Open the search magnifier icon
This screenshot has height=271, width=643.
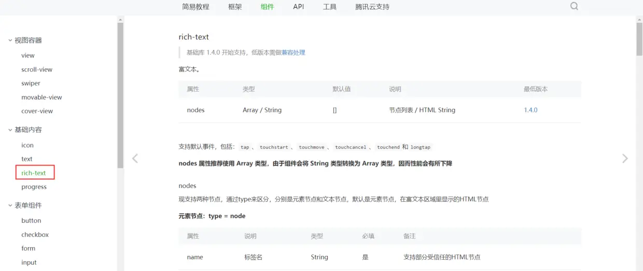click(x=574, y=7)
